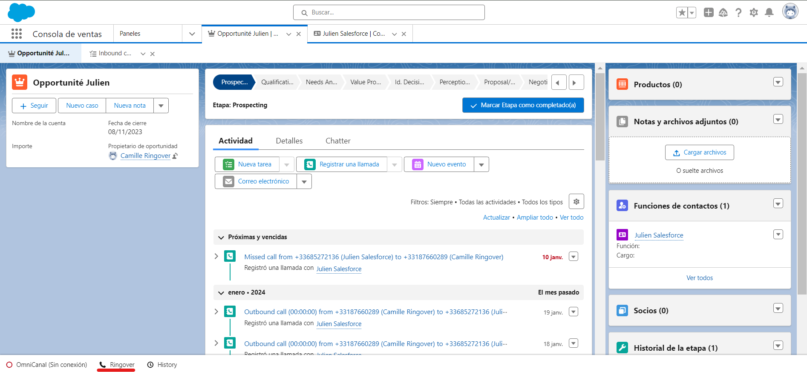Open the Correo electrónico dropdown arrow

point(304,181)
